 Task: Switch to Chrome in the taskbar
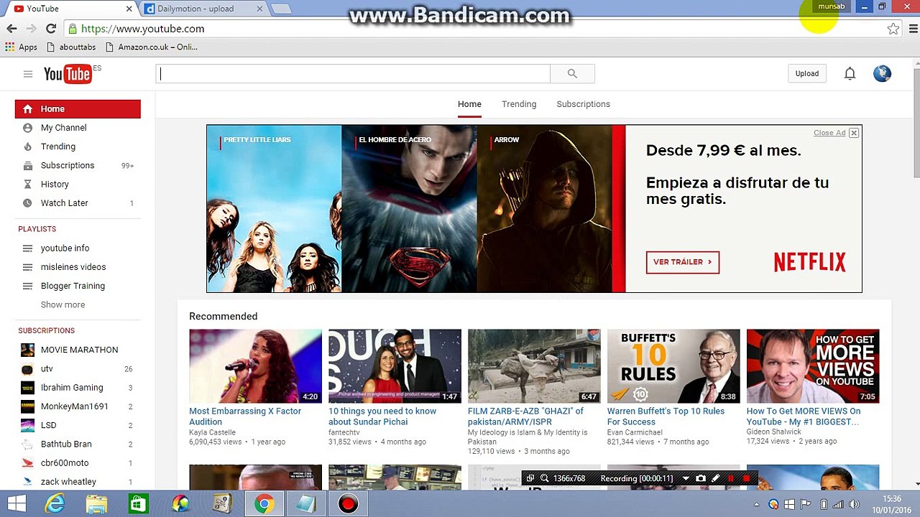(x=264, y=504)
